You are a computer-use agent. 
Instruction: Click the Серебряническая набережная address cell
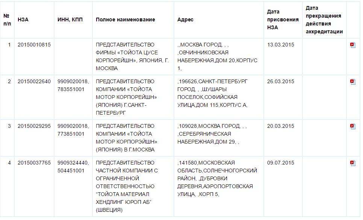(x=219, y=138)
